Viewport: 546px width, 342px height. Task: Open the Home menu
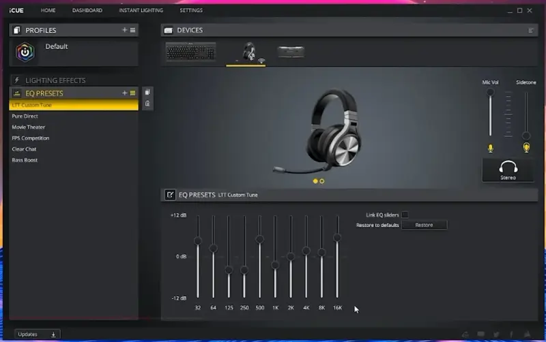[48, 10]
